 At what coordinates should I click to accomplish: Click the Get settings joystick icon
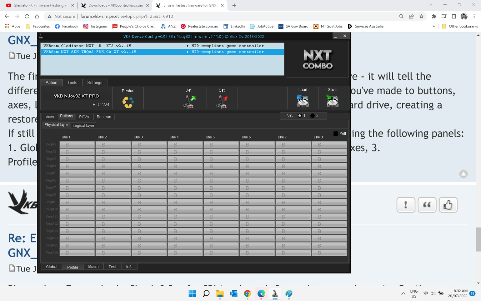[x=189, y=102]
